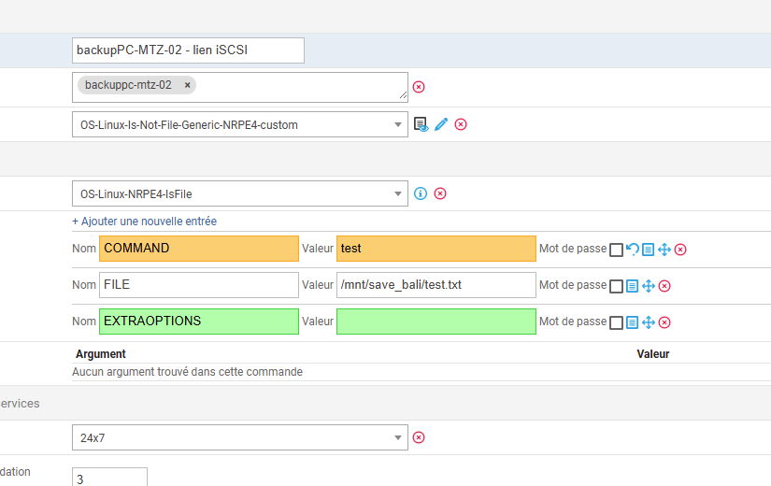771x486 pixels.
Task: Reset the COMMAND macro to default
Action: pyautogui.click(x=633, y=250)
